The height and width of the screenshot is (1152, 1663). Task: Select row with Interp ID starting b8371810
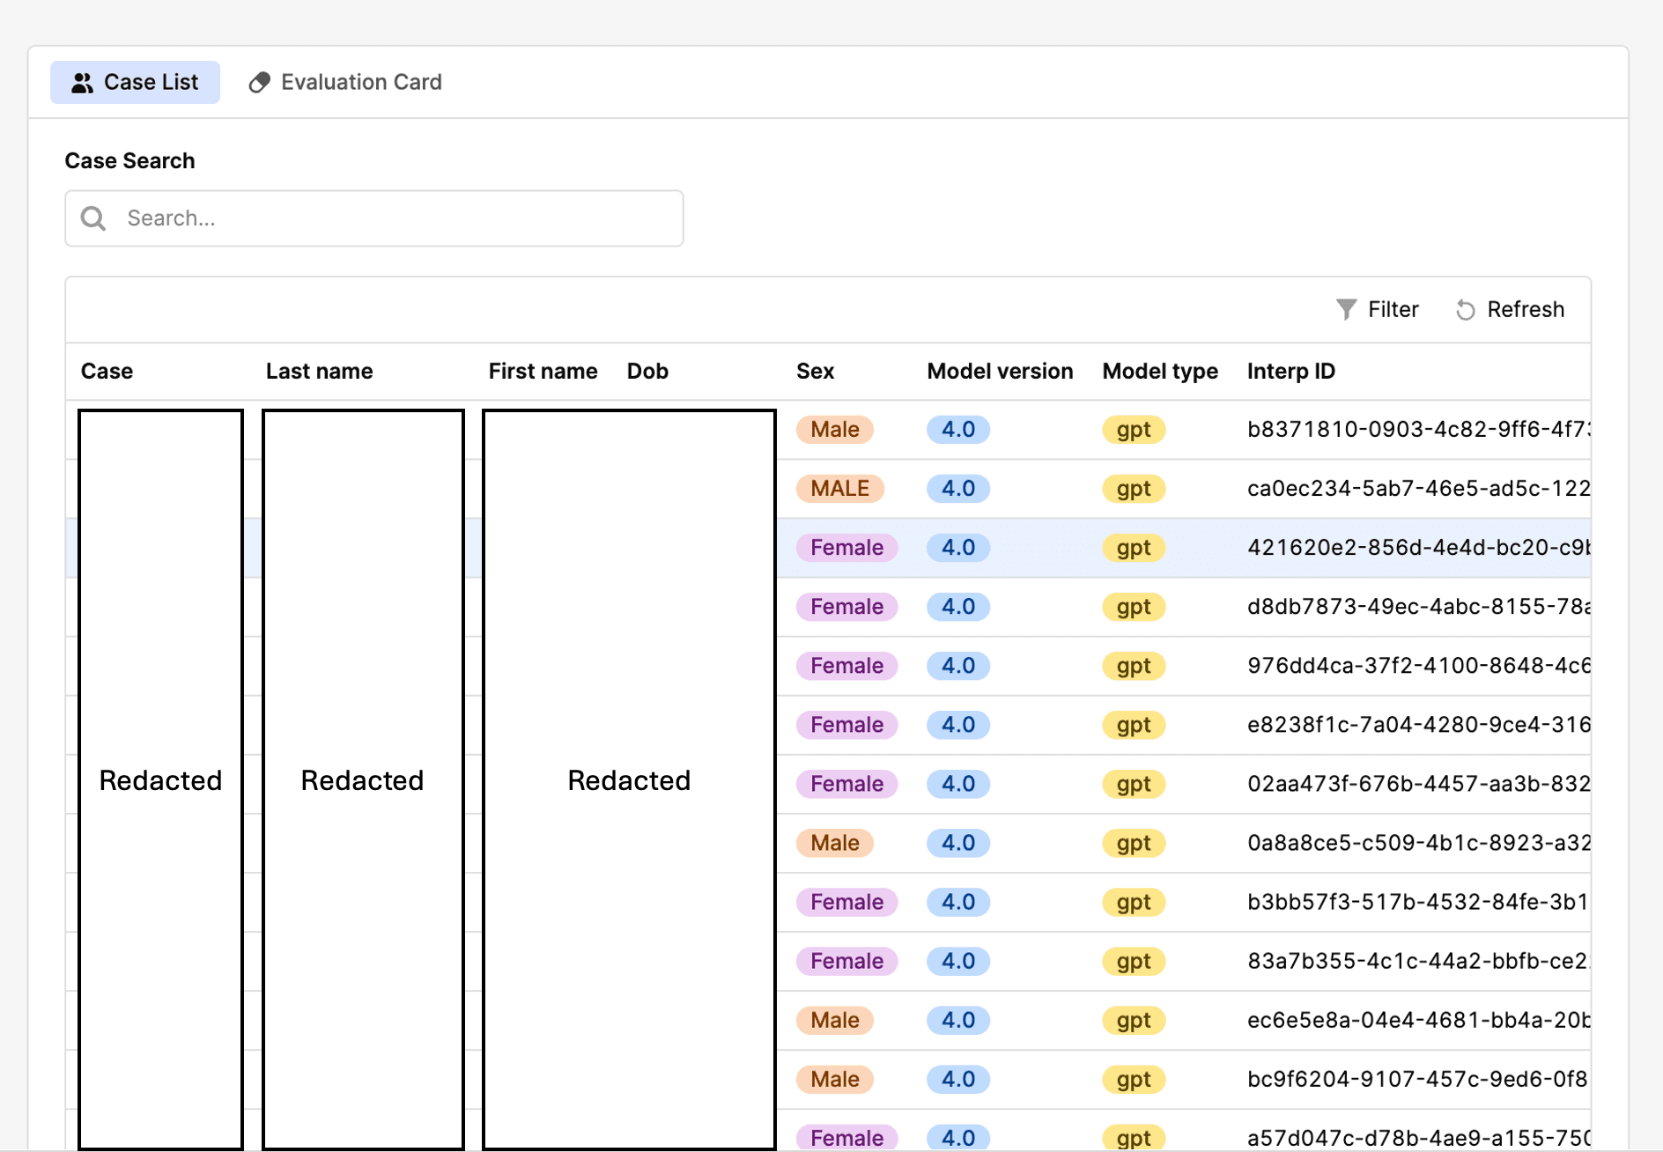coord(1417,430)
